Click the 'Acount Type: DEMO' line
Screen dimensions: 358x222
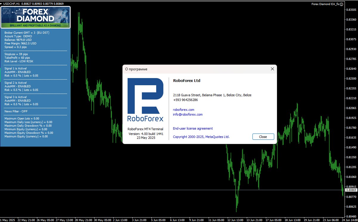coord(18,36)
